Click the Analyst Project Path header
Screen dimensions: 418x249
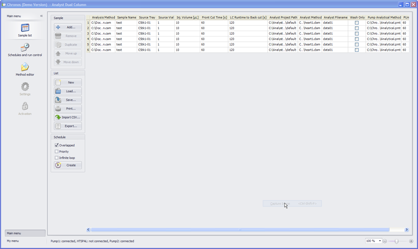click(283, 17)
